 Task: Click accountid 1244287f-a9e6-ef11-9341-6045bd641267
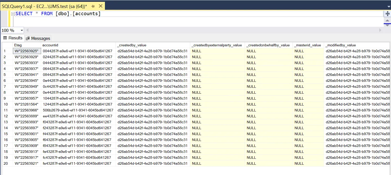coord(78,104)
